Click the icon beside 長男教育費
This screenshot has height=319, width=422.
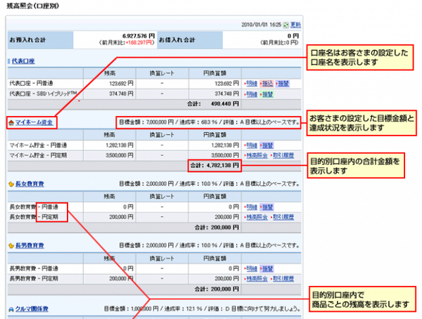(11, 246)
